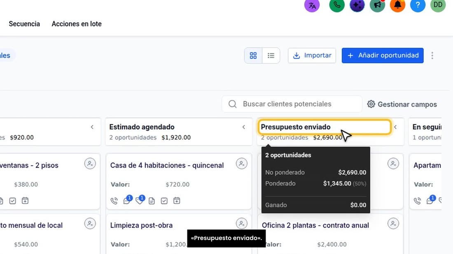Collapse the Estimado agendado column
This screenshot has height=254, width=453.
(x=244, y=127)
